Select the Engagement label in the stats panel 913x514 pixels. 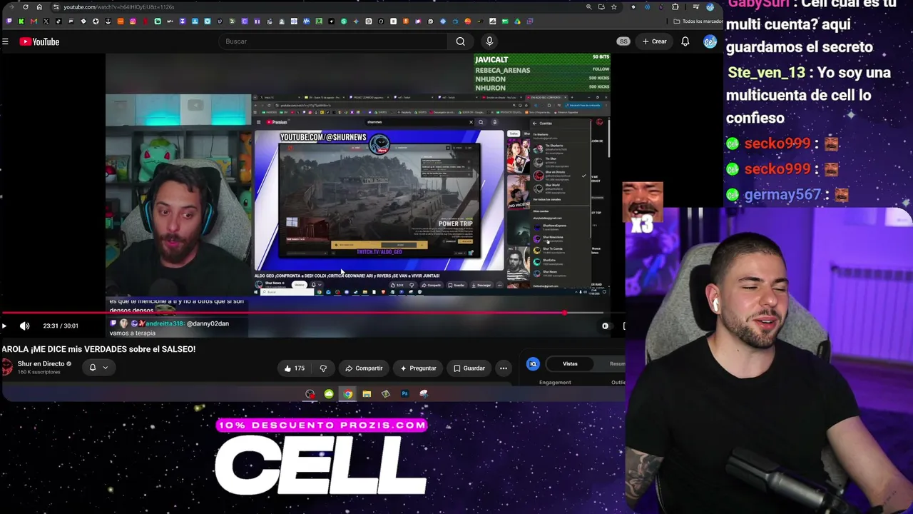[555, 383]
